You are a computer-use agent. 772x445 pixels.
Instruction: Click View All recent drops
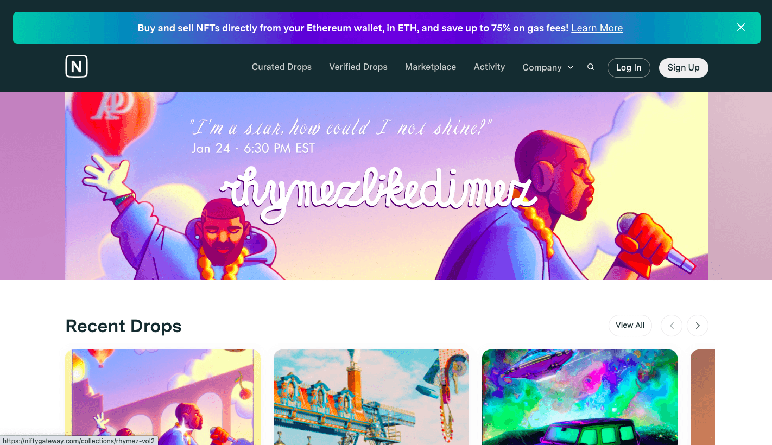[x=630, y=326]
